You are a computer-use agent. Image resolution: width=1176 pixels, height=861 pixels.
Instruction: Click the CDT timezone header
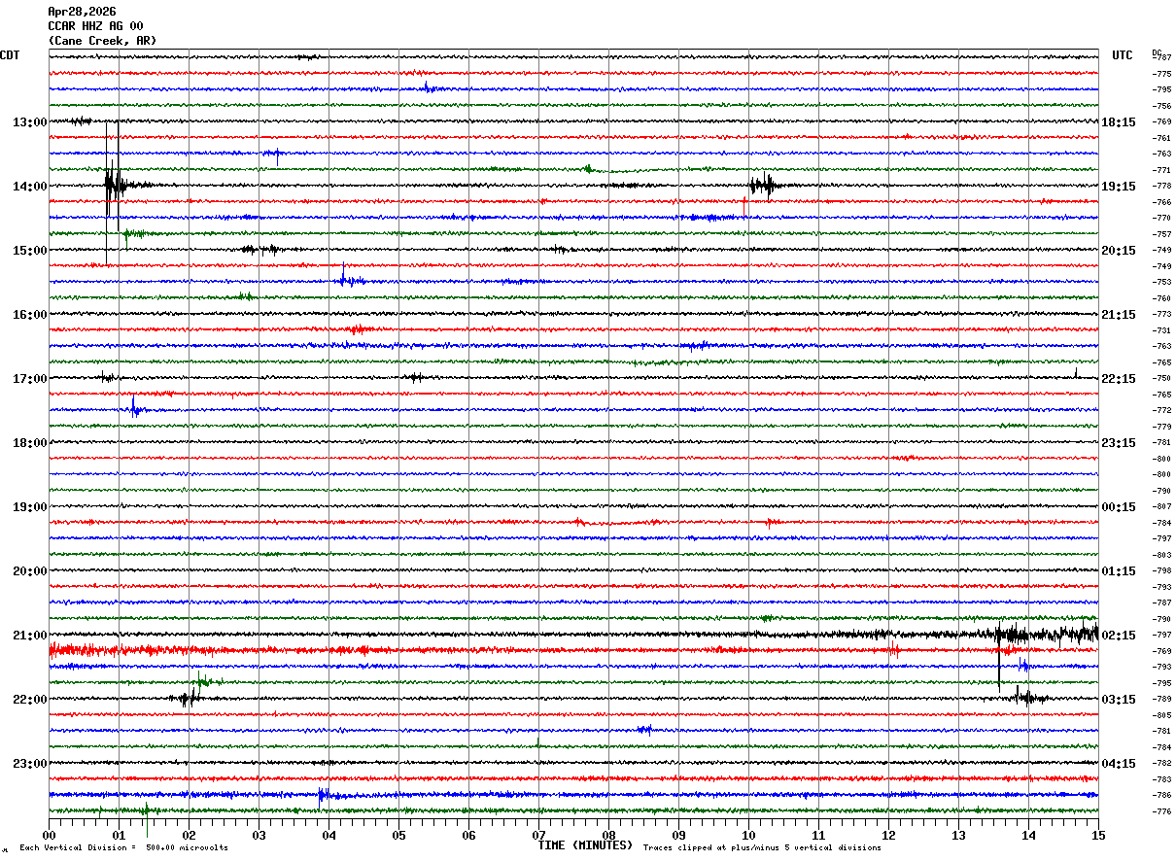pyautogui.click(x=10, y=55)
